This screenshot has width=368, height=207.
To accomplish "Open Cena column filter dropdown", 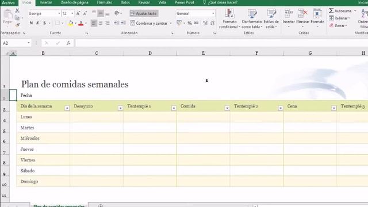I will click(333, 108).
